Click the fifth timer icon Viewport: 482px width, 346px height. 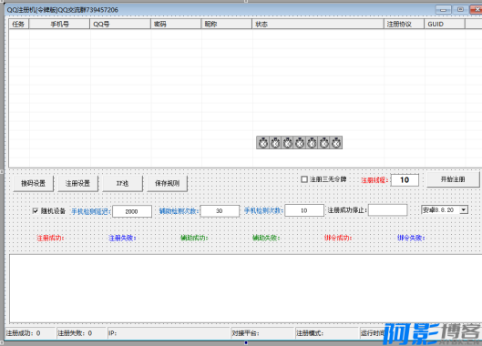312,143
